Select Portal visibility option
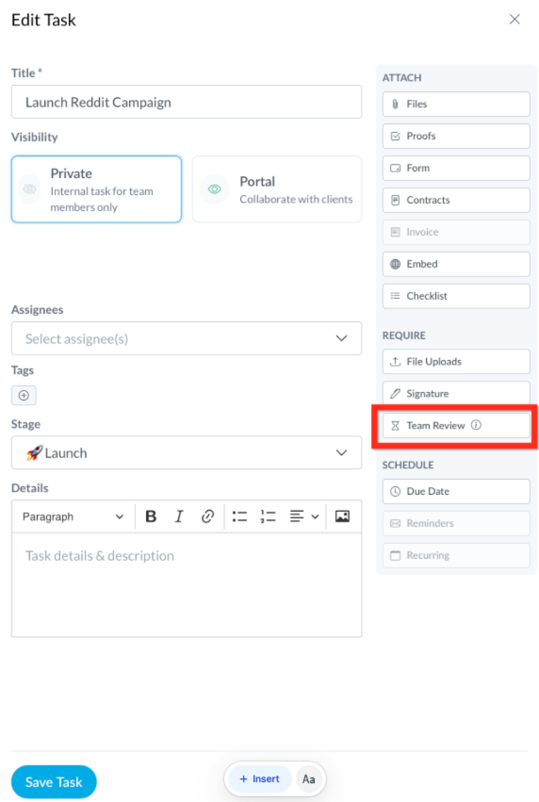This screenshot has height=802, width=539. (277, 189)
